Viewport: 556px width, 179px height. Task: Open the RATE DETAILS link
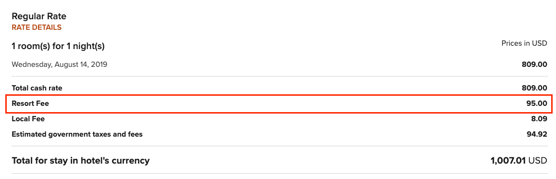(x=37, y=27)
